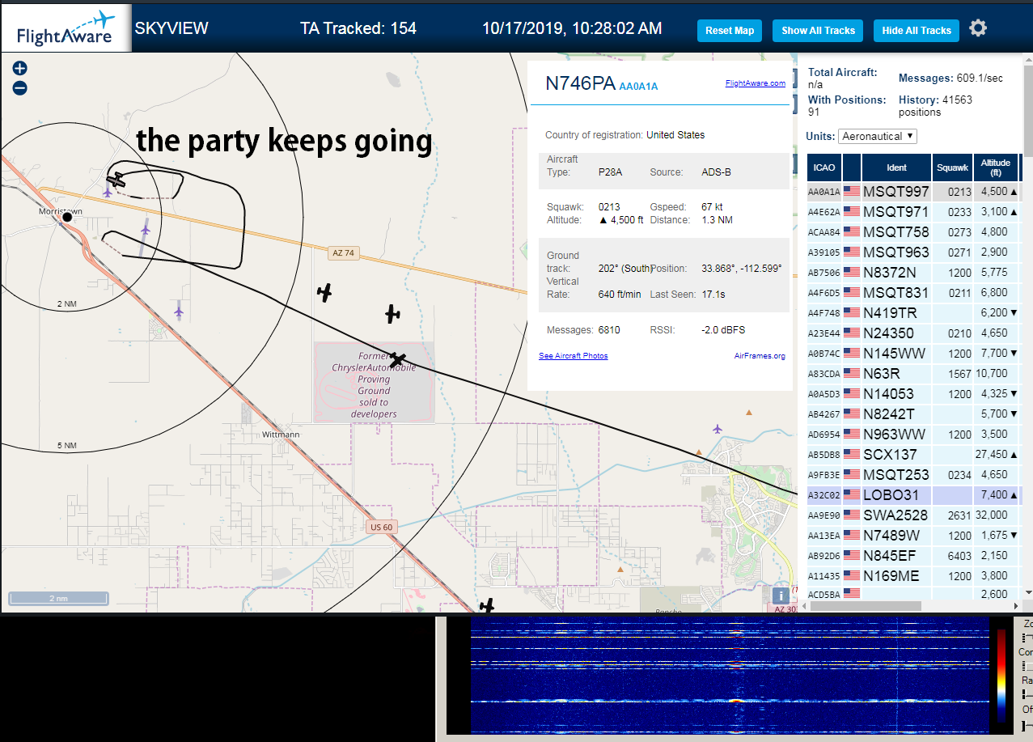Viewport: 1033px width, 742px height.
Task: Click the waterfall color scale bar
Action: click(x=1001, y=676)
